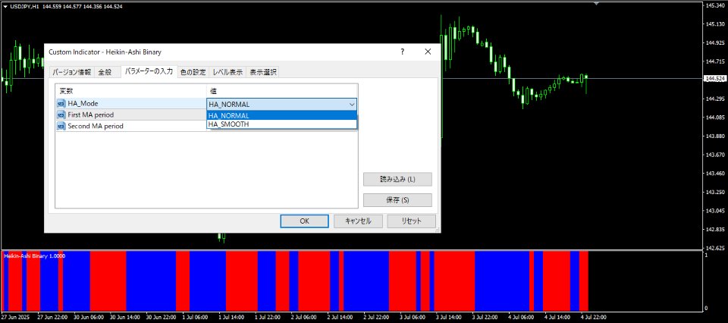728x323 pixels.
Task: Click the 27 Jun 2025 time axis label
Action: point(14,318)
